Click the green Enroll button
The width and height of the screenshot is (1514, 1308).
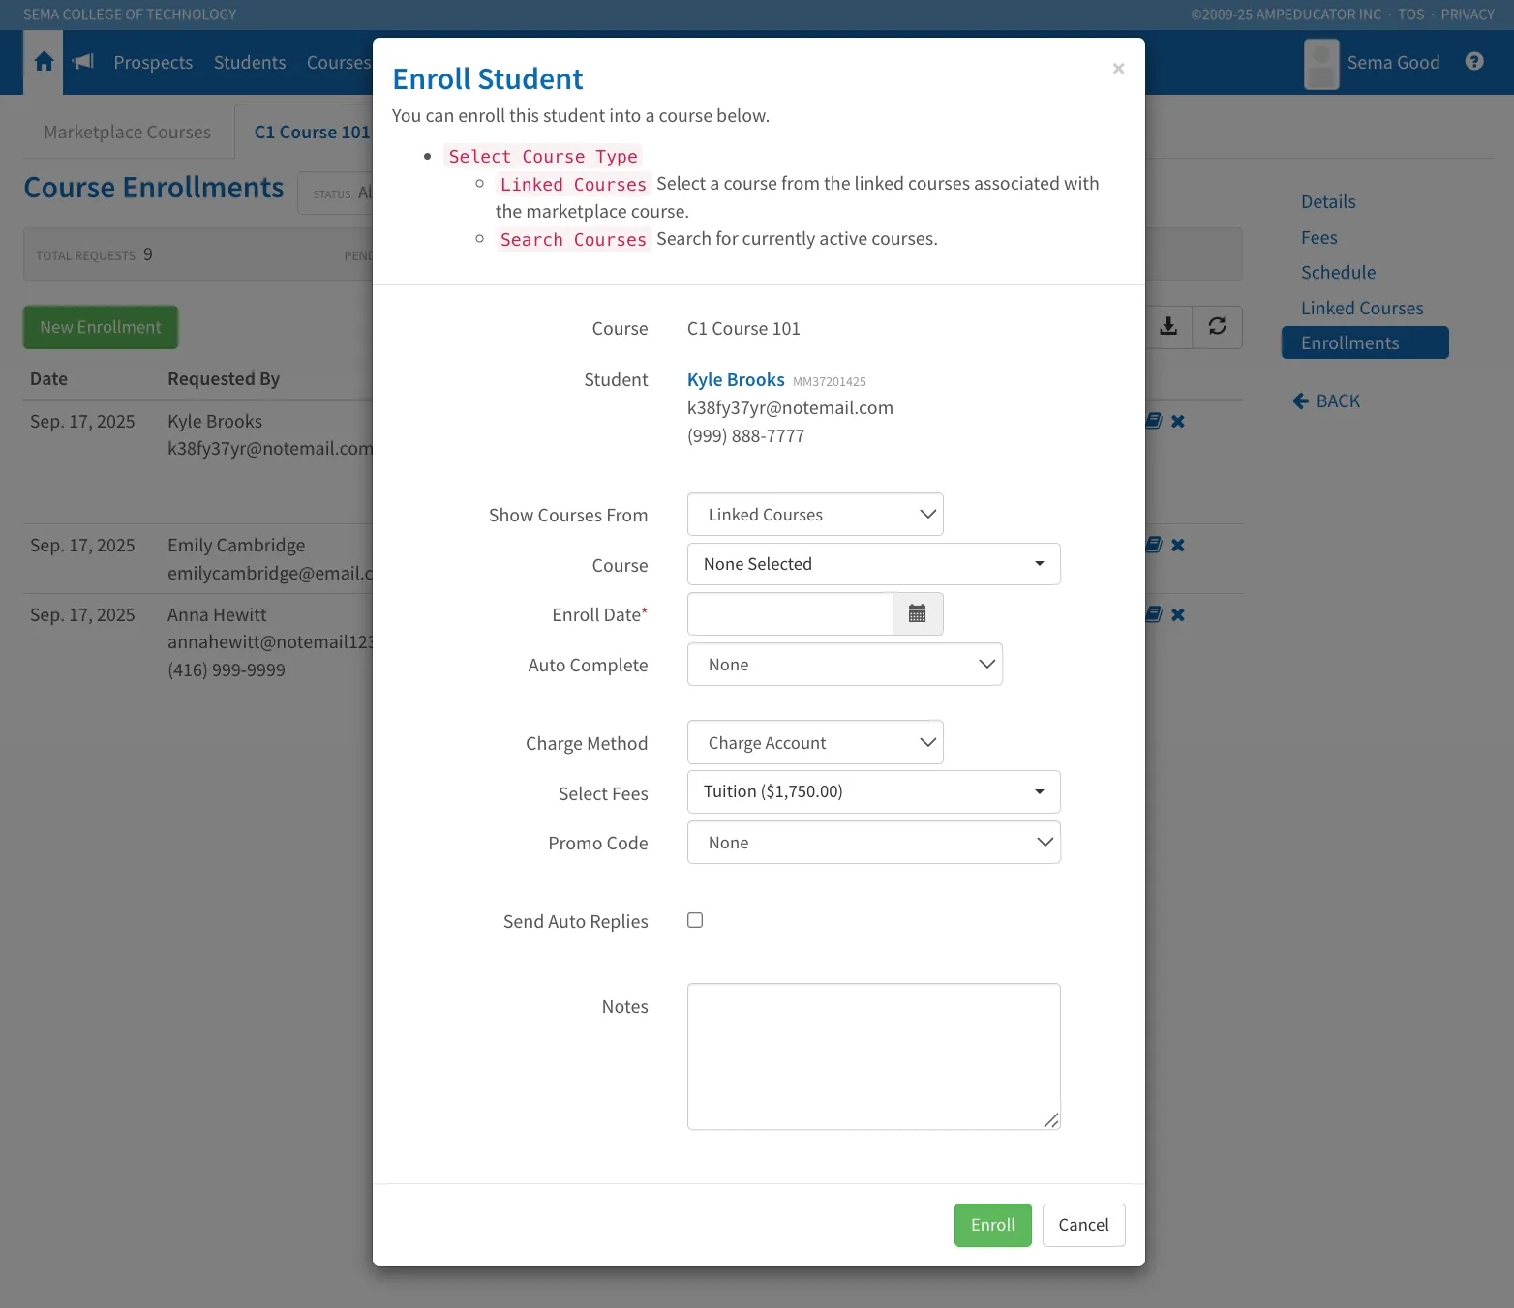pyautogui.click(x=993, y=1225)
